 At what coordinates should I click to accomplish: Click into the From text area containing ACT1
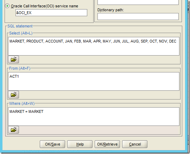pos(94,81)
